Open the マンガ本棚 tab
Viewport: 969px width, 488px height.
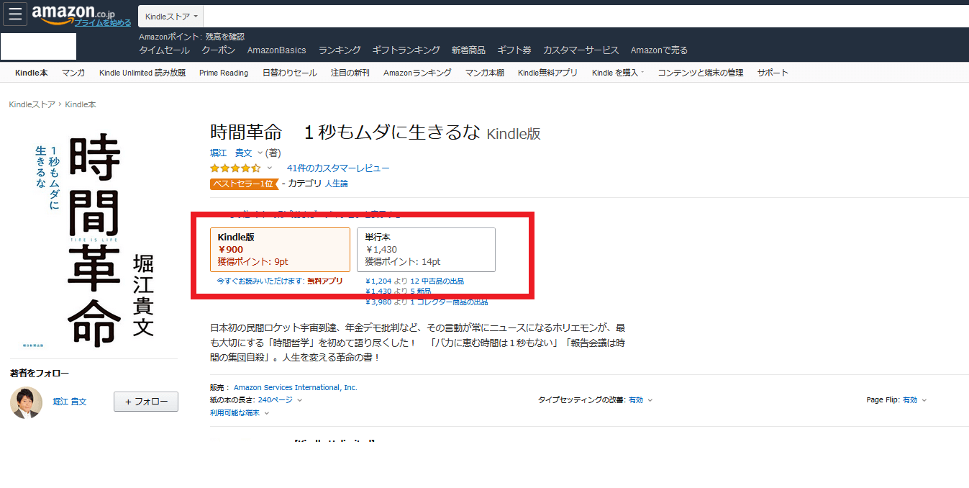coord(485,73)
